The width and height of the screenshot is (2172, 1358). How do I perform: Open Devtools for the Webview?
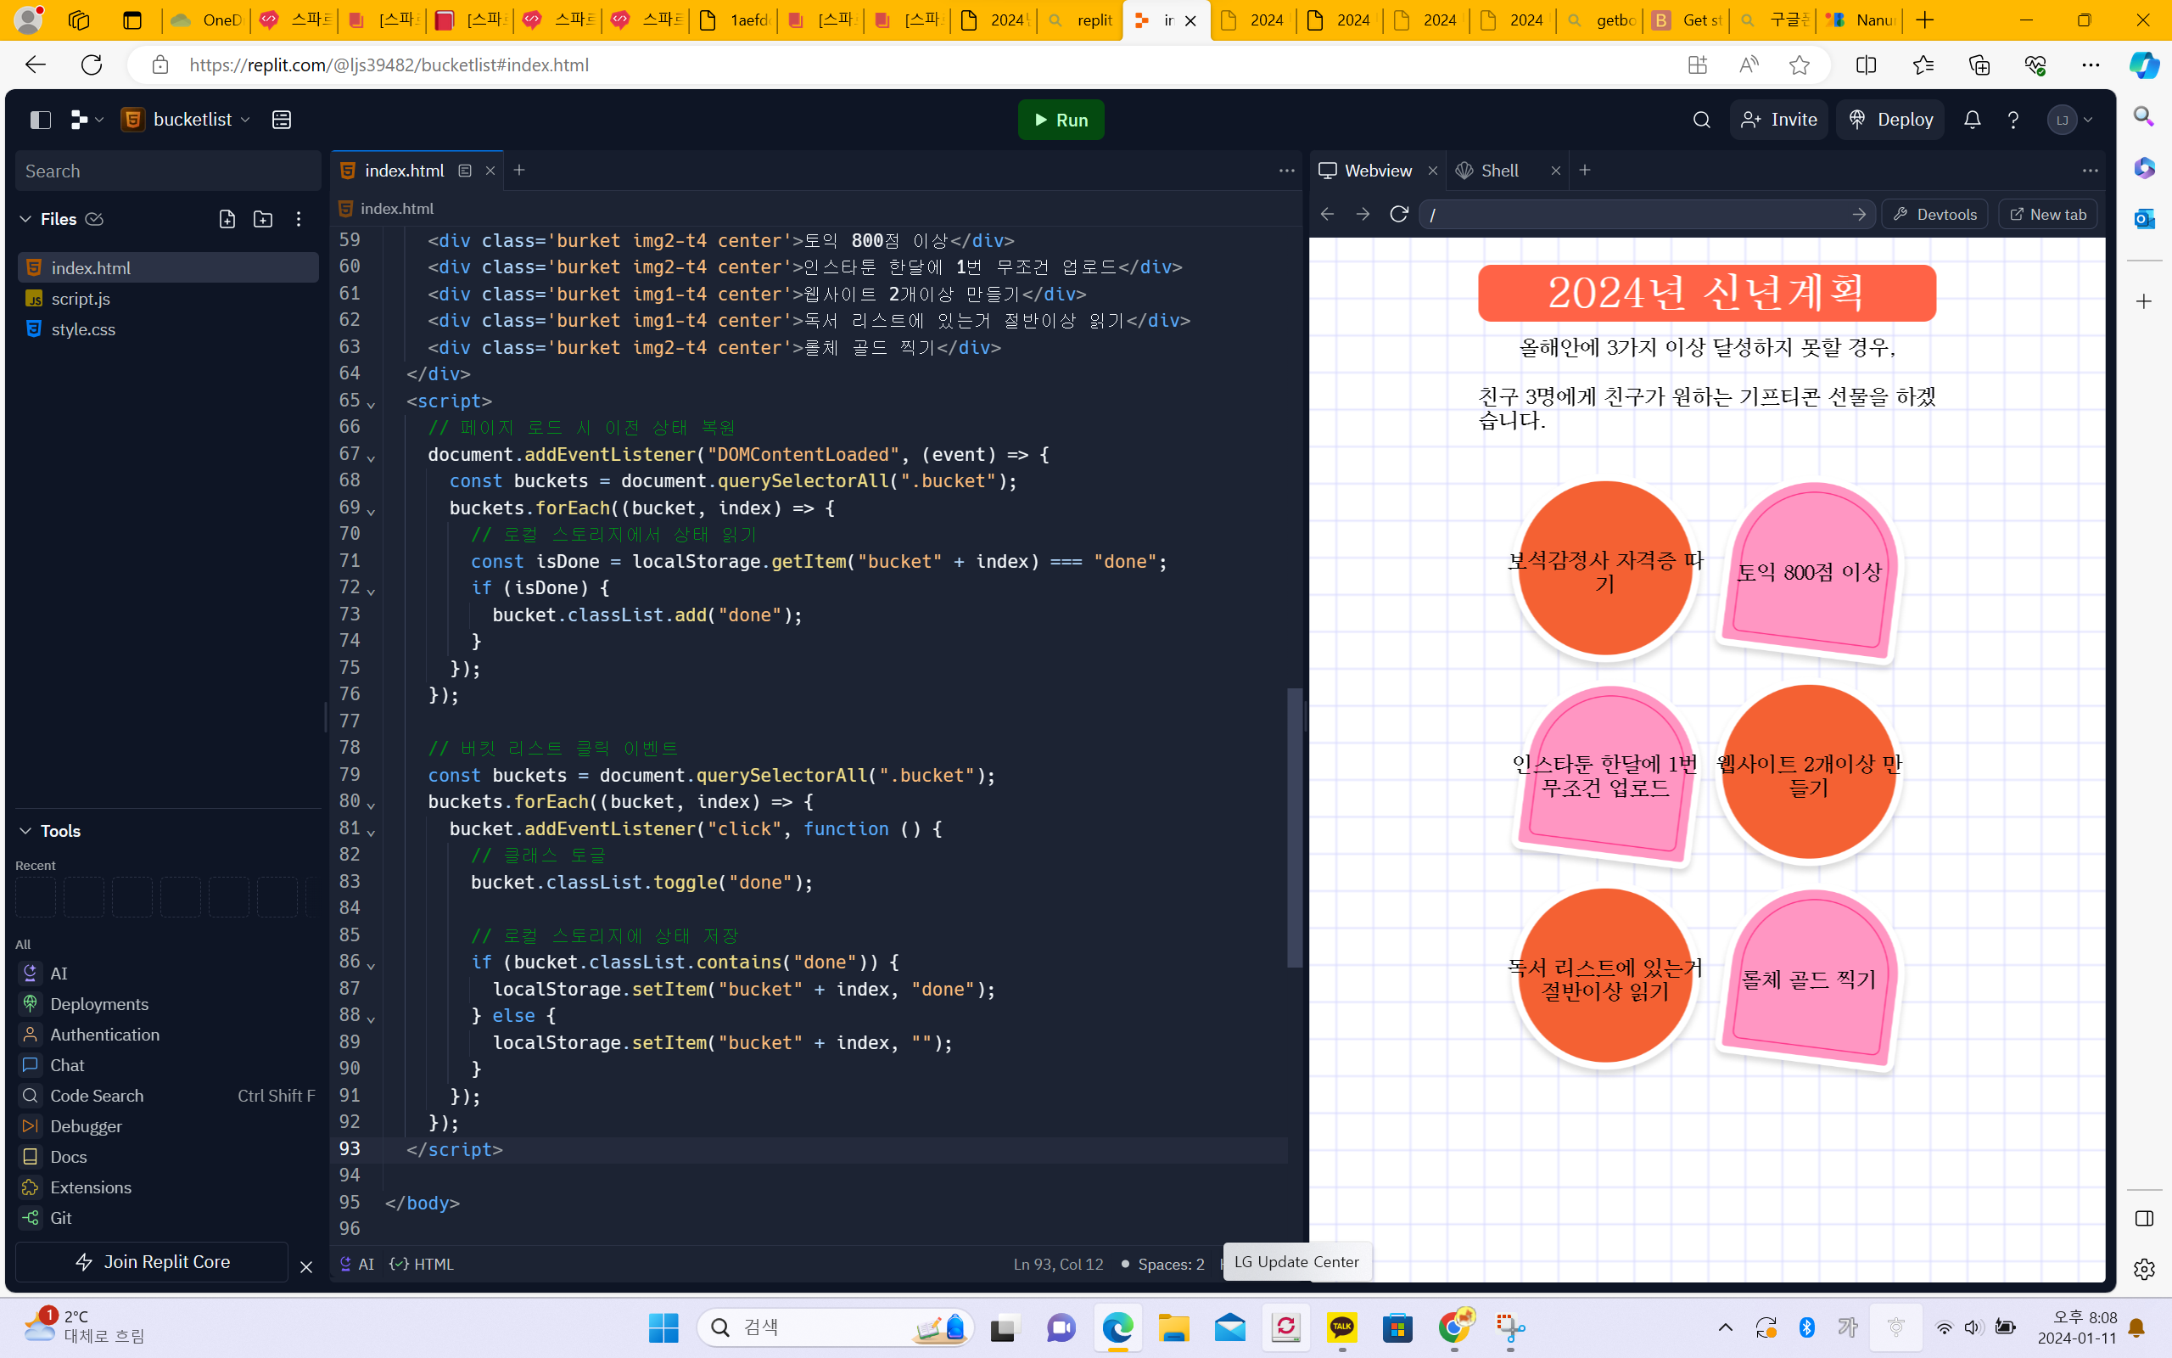click(x=1934, y=214)
